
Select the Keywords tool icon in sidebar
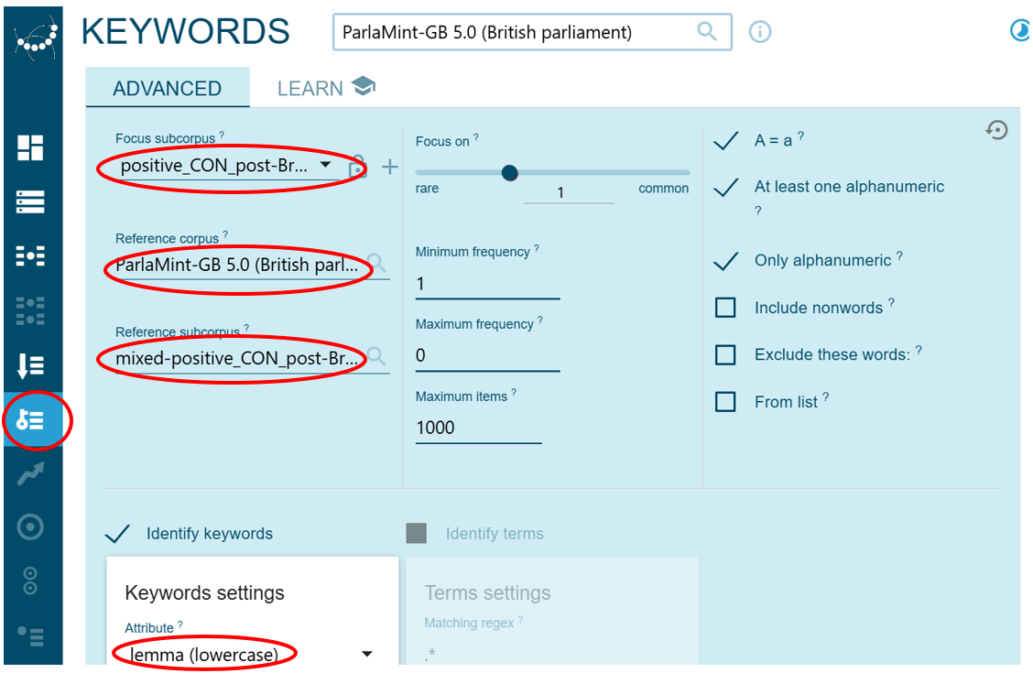tap(30, 420)
